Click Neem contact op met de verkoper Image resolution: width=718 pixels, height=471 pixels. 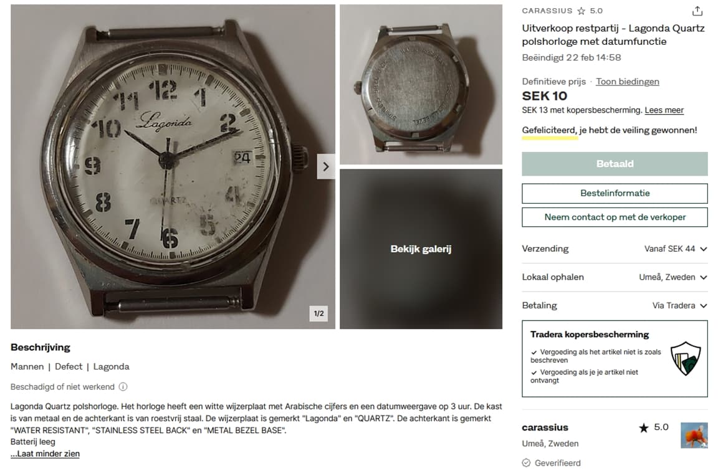[615, 217]
